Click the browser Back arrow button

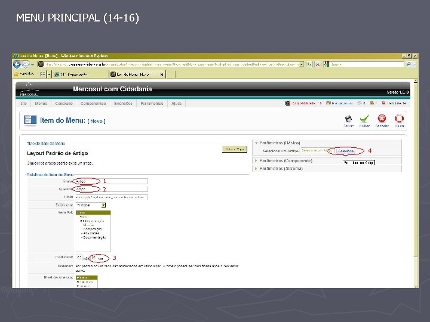tap(17, 64)
